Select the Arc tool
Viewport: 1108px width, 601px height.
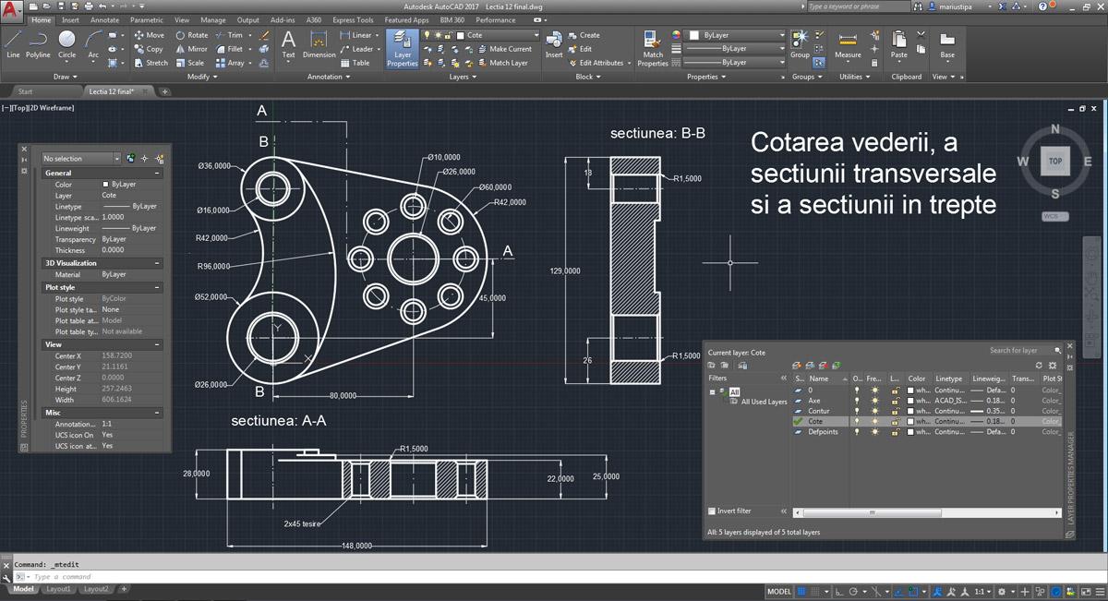[x=93, y=44]
